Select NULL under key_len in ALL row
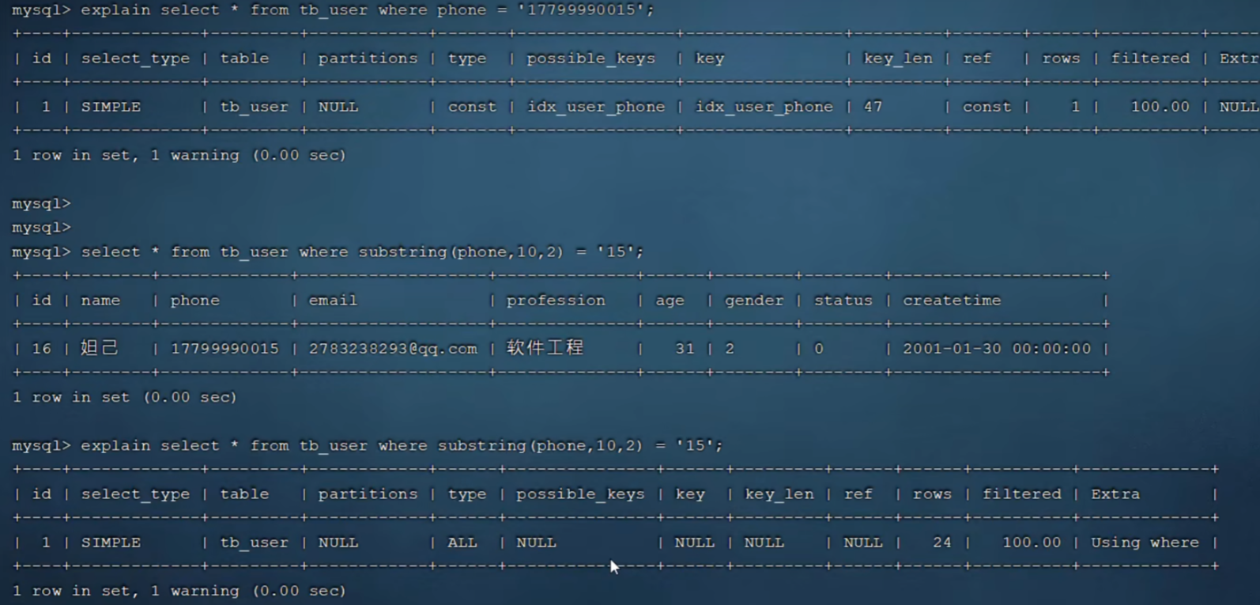This screenshot has height=605, width=1260. click(764, 543)
